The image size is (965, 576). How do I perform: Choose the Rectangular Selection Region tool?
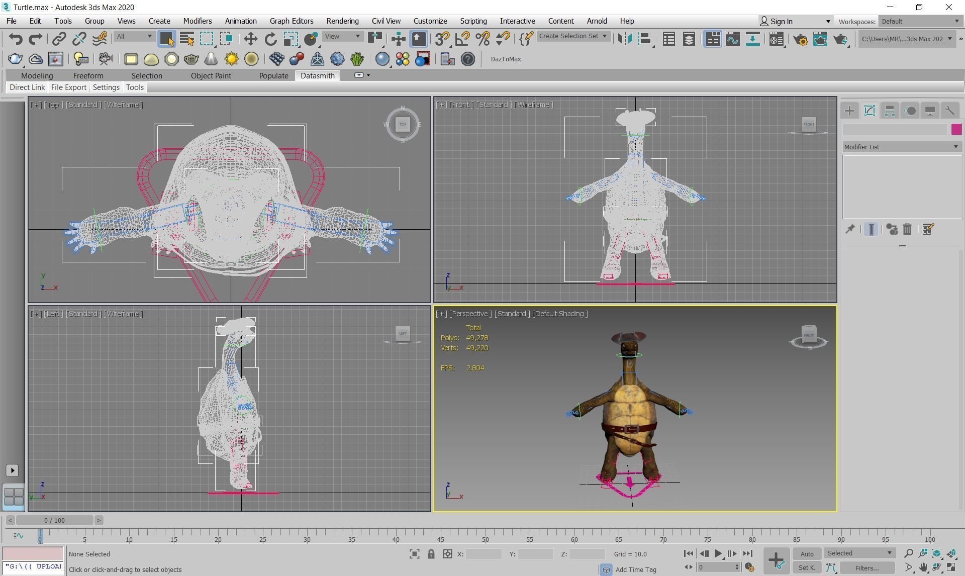[207, 39]
